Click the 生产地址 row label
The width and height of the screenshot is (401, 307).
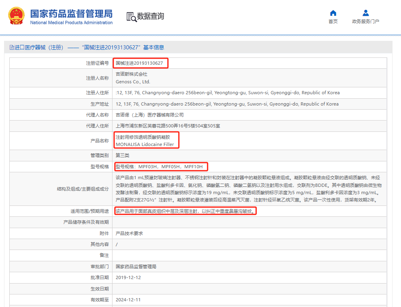click(100, 104)
